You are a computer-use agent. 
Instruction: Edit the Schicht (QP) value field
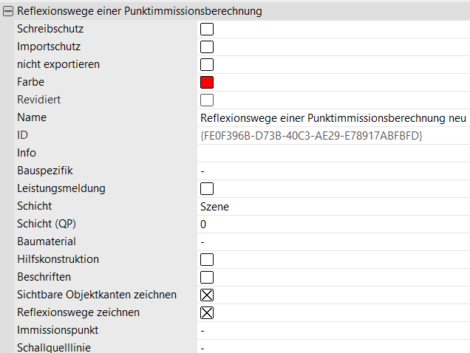pos(333,224)
